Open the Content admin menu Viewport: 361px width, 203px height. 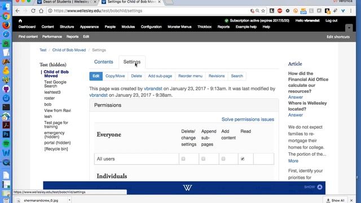coord(47,27)
